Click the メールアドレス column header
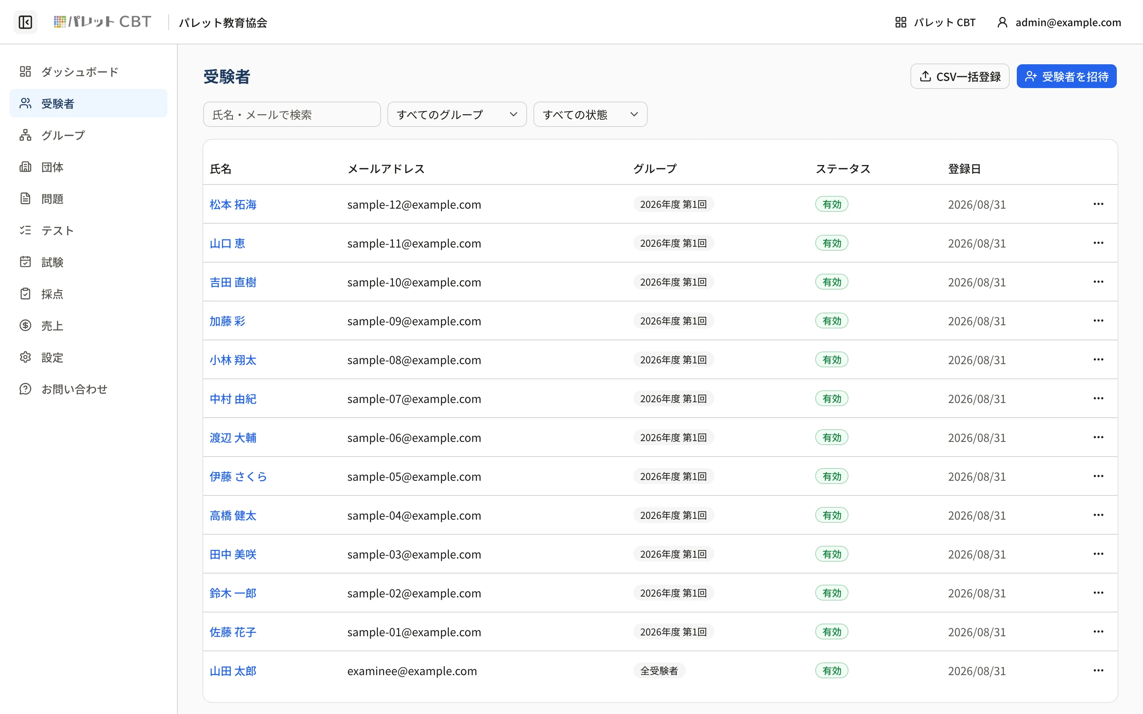The height and width of the screenshot is (714, 1143). 386,169
